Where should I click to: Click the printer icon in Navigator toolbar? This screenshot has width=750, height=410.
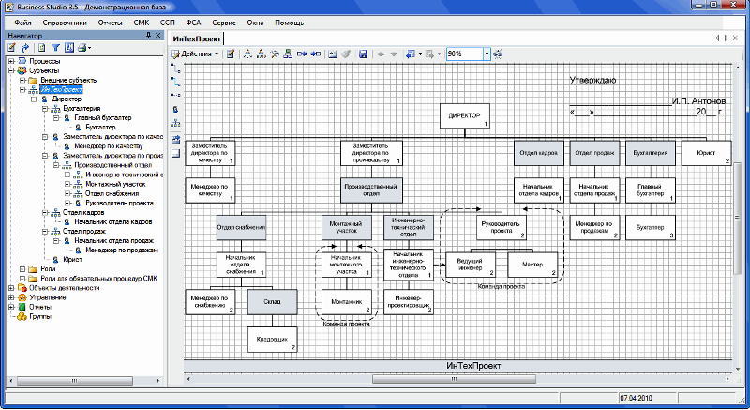click(x=82, y=47)
